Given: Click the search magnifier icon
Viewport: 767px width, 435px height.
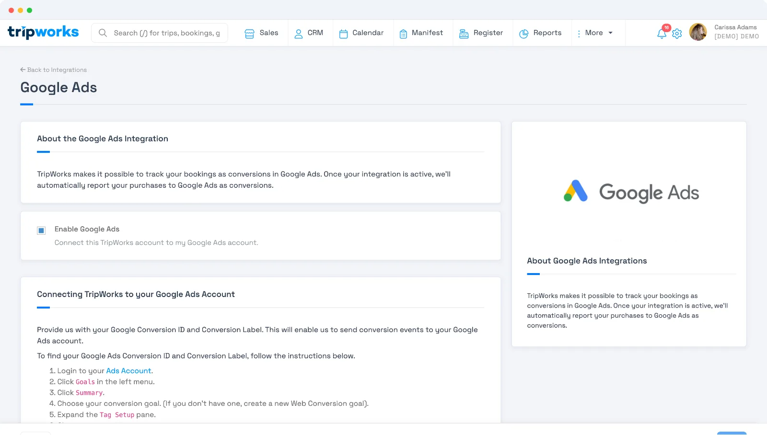Looking at the screenshot, I should [x=103, y=33].
